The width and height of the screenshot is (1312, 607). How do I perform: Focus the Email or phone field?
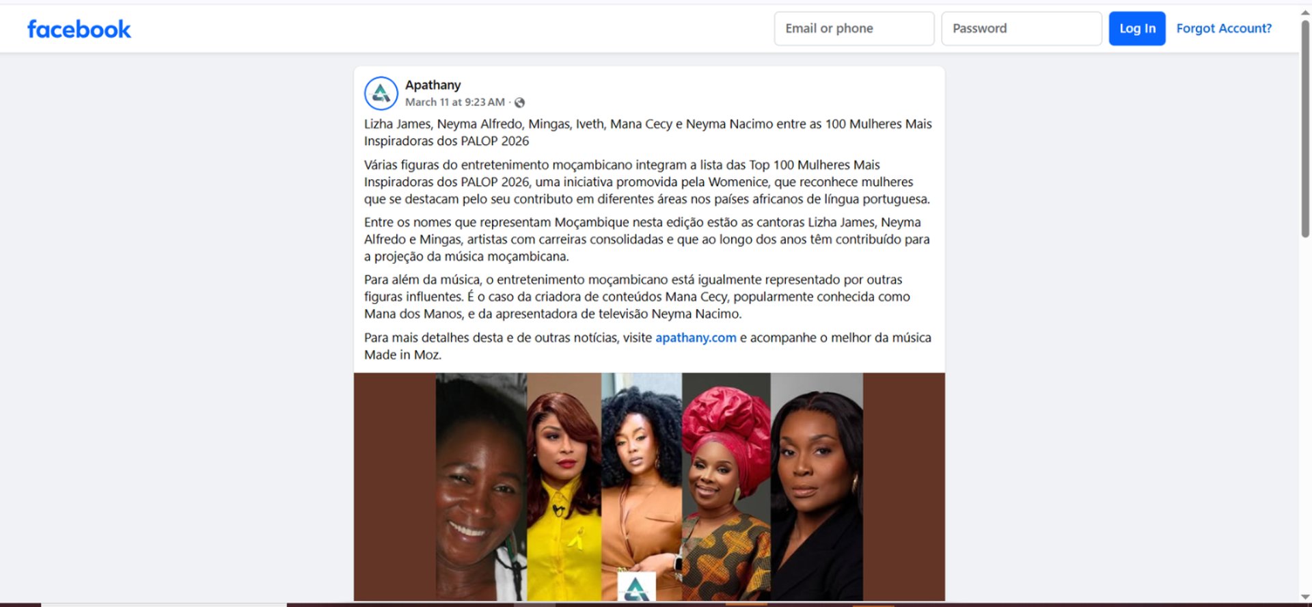854,29
